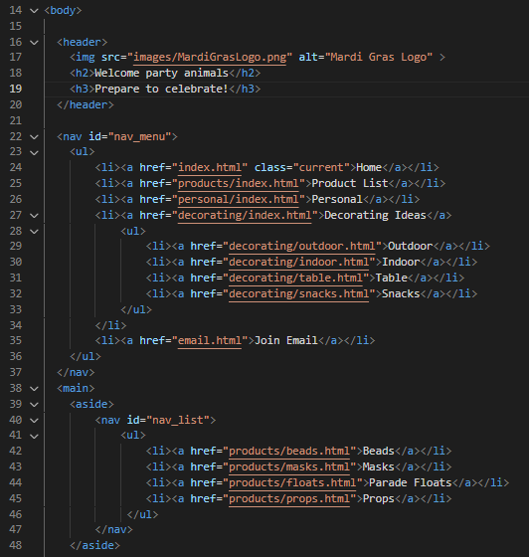Image resolution: width=529 pixels, height=557 pixels.
Task: Open products/index.html link
Action: (x=239, y=183)
